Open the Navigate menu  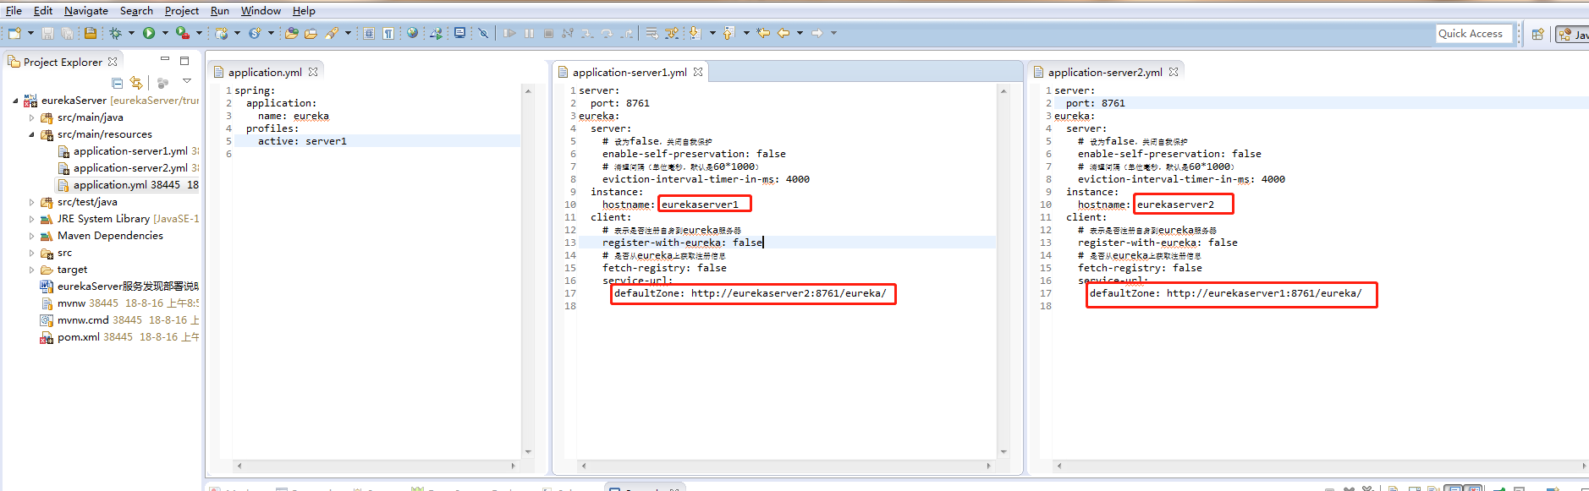[85, 11]
